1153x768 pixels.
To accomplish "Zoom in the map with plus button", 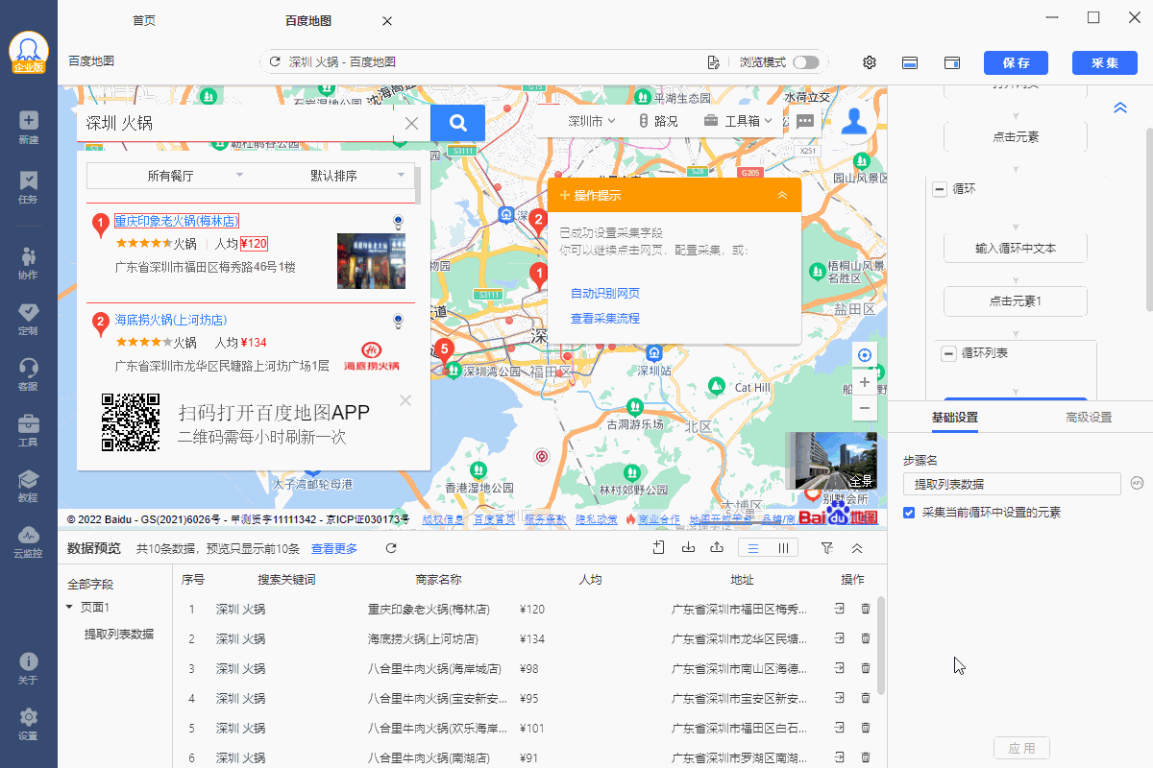I will 865,382.
